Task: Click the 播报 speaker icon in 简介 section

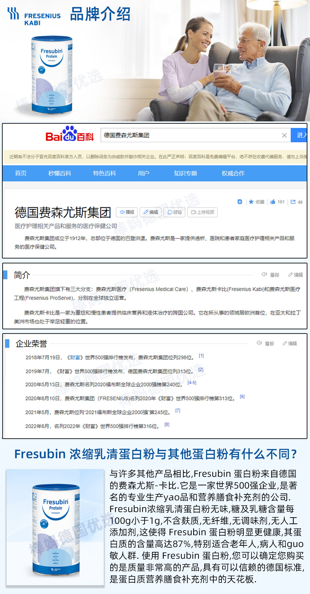Action: point(264,274)
